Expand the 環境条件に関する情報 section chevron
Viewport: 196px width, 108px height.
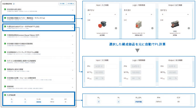[x=73, y=70]
